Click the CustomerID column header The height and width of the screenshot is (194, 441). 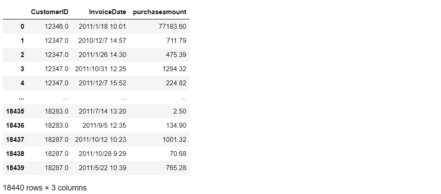(49, 12)
